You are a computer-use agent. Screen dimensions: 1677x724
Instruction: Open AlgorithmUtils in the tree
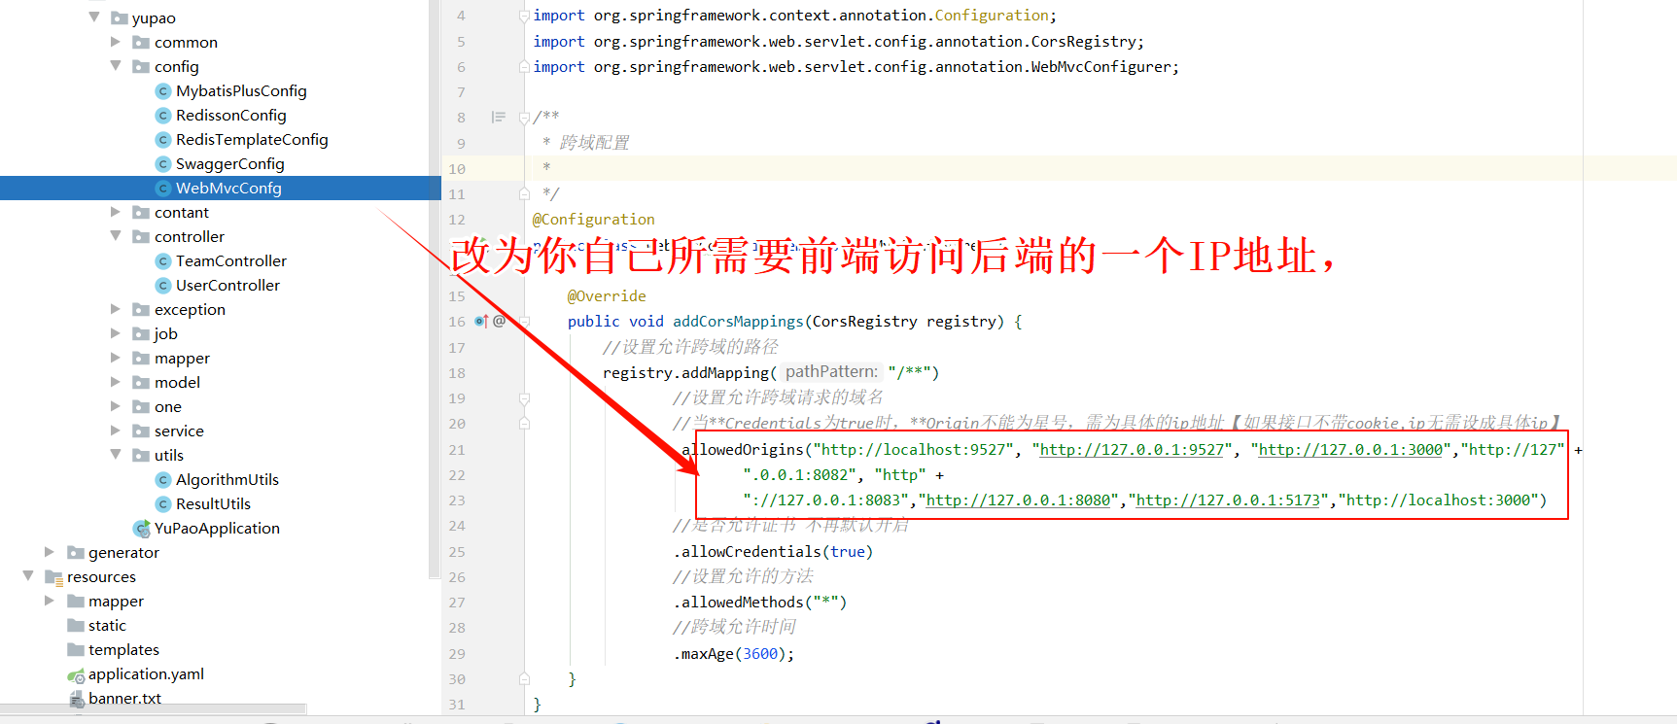[227, 480]
